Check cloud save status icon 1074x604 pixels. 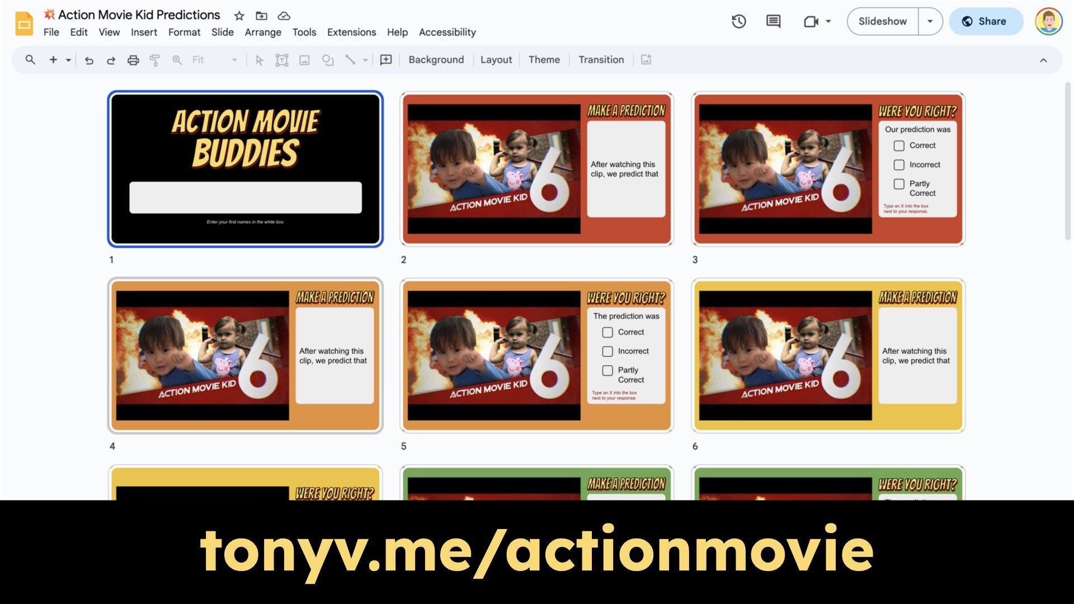click(x=284, y=16)
